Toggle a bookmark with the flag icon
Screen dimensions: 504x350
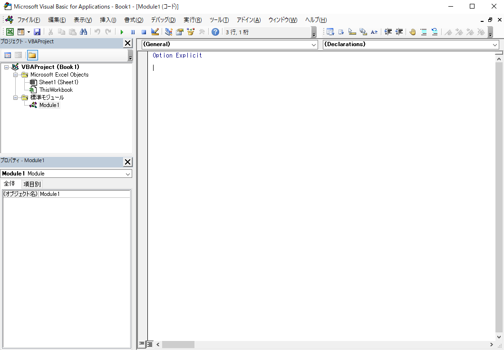[x=448, y=32]
